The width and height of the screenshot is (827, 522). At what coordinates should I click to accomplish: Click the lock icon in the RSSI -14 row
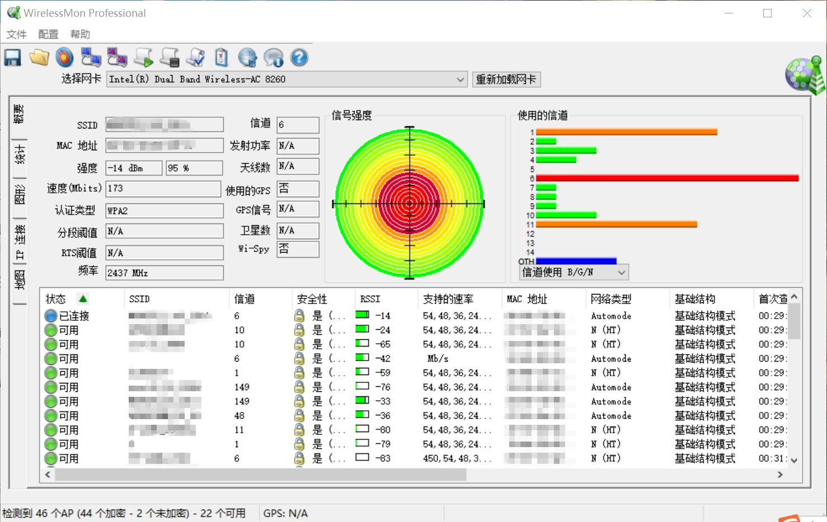pos(299,316)
